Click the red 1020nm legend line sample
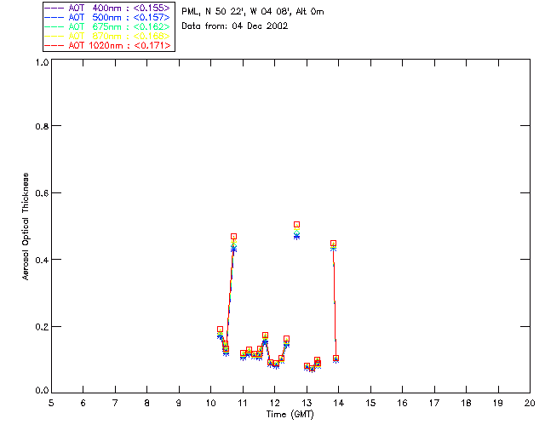Image resolution: width=545 pixels, height=436 pixels. click(x=54, y=45)
